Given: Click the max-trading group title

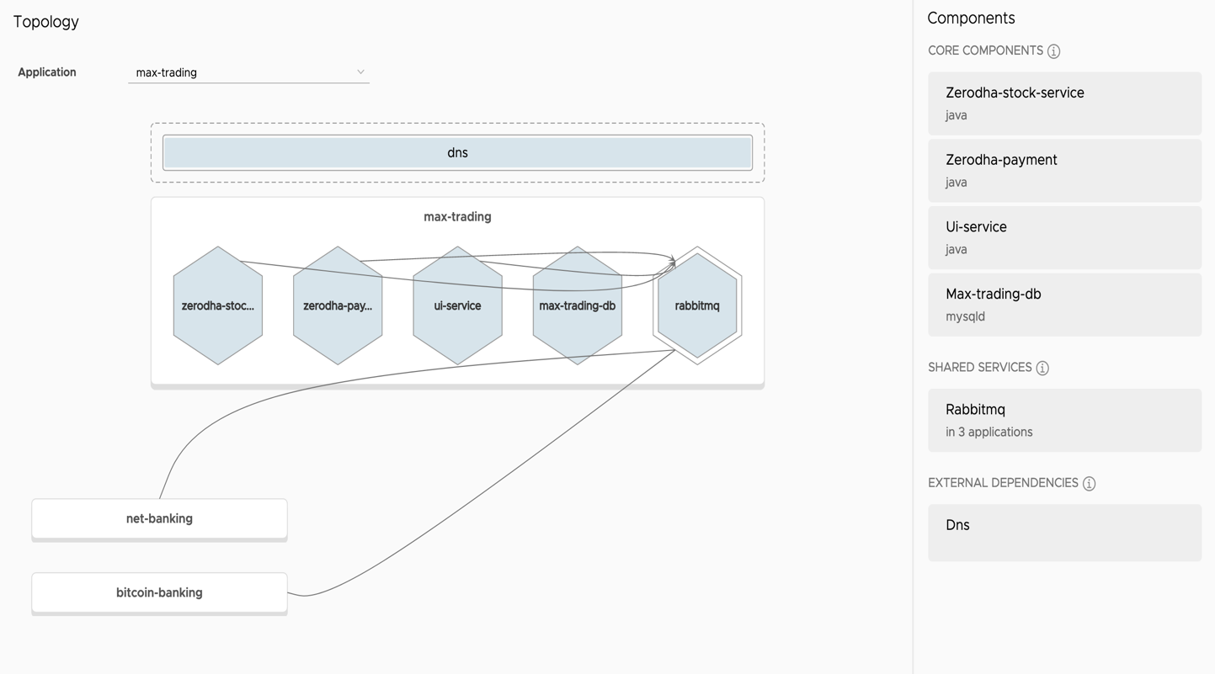Looking at the screenshot, I should coord(457,217).
